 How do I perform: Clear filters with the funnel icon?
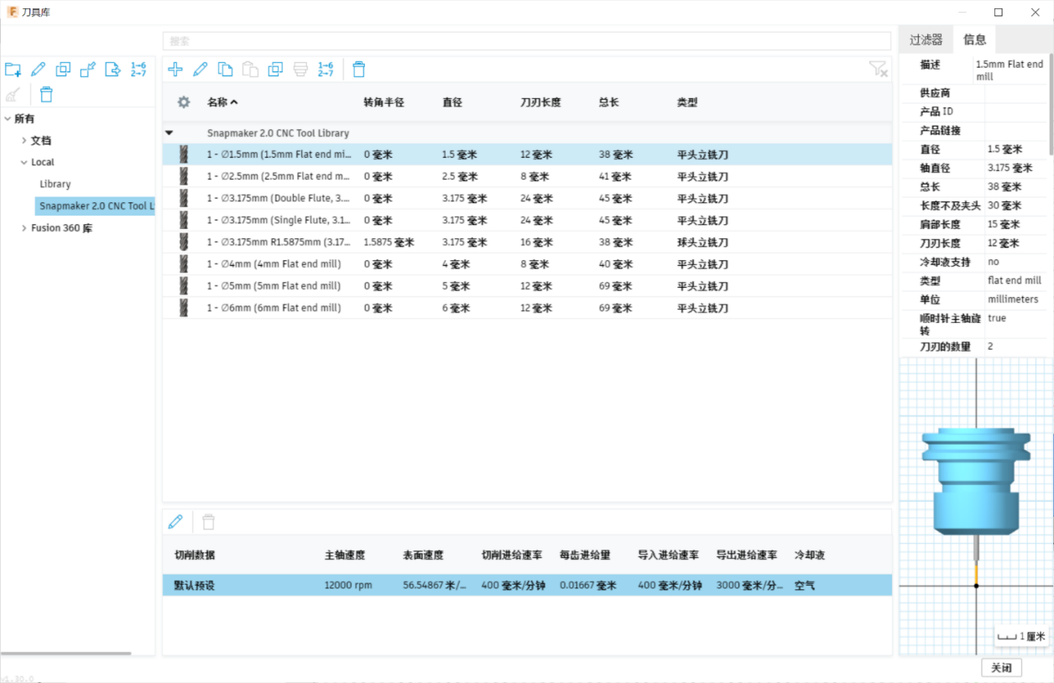point(878,70)
